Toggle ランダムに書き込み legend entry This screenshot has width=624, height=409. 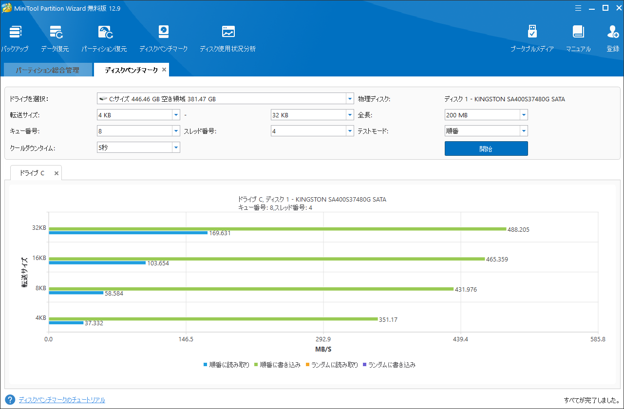[388, 364]
